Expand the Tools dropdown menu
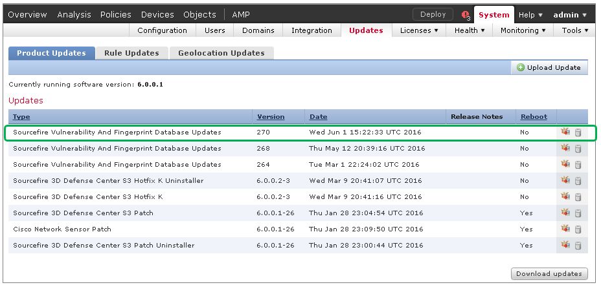The height and width of the screenshot is (285, 601). click(575, 30)
